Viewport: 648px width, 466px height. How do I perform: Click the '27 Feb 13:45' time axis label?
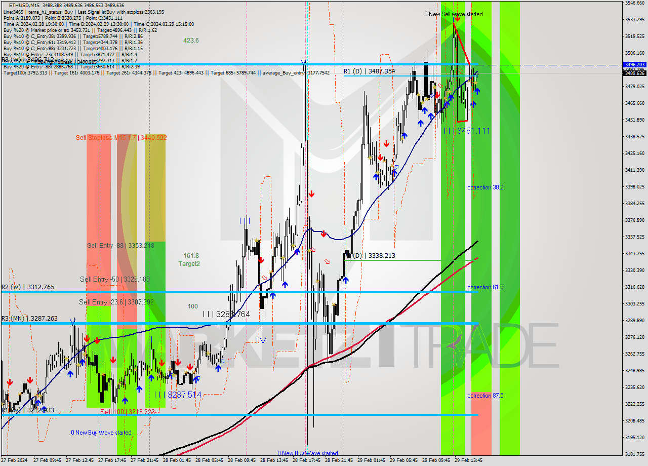point(80,461)
